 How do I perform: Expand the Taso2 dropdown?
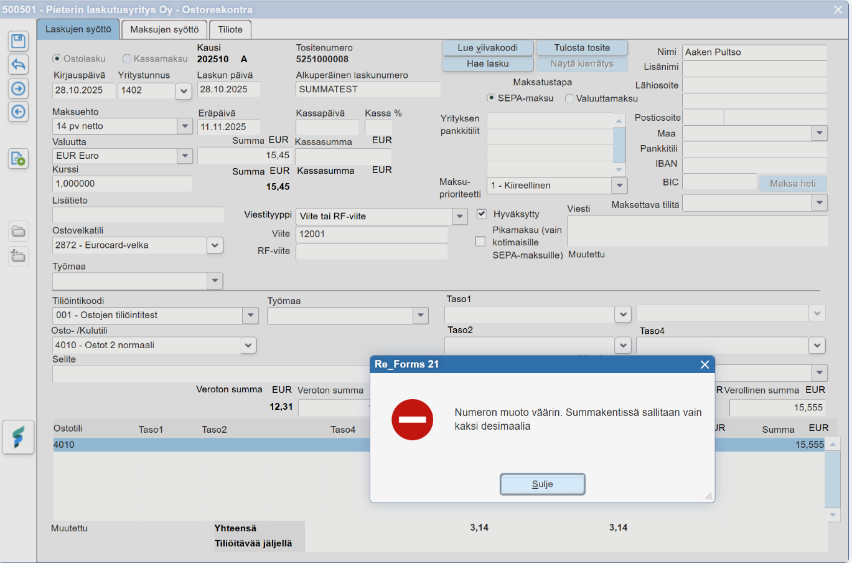[623, 345]
